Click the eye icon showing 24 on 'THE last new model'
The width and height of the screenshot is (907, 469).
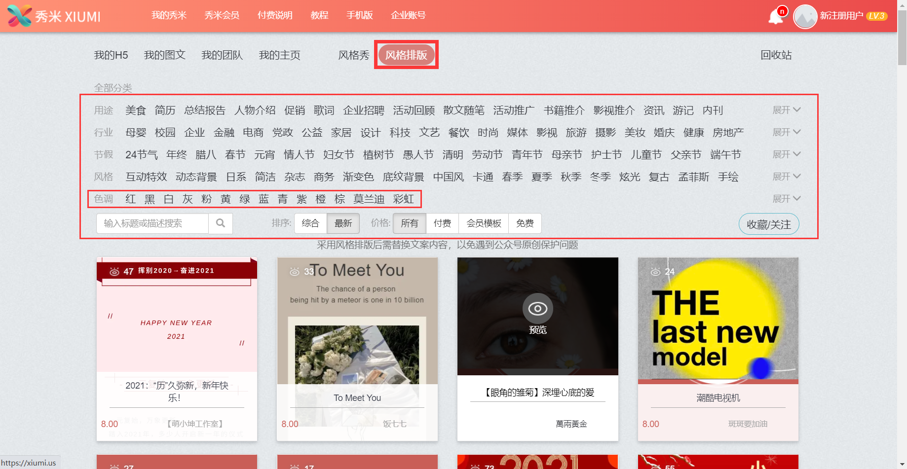click(656, 271)
